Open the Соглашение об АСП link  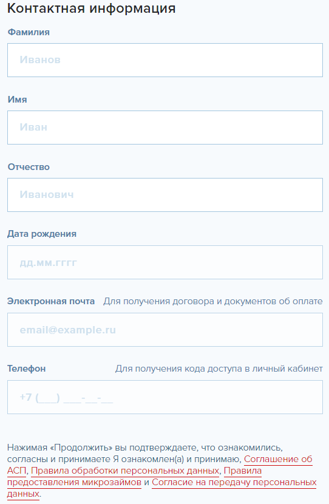click(x=278, y=459)
